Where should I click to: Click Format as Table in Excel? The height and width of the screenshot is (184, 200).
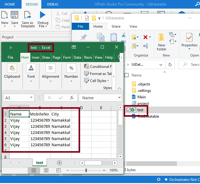tap(98, 74)
